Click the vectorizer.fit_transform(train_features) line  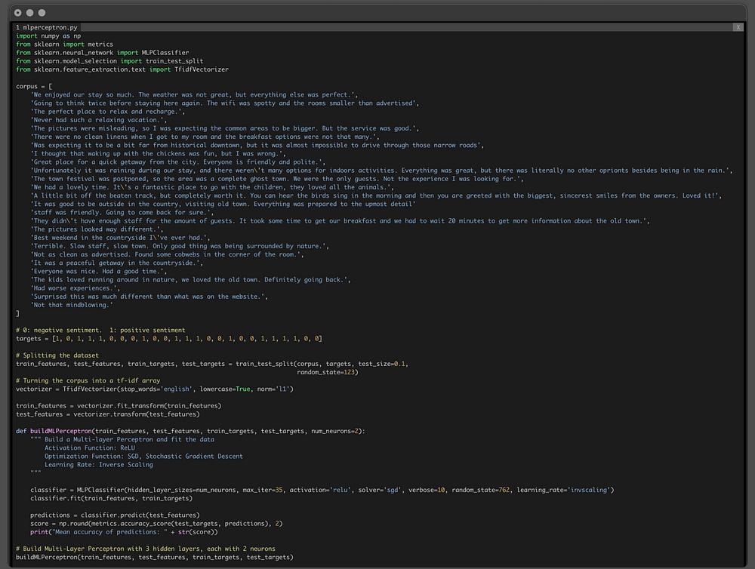[x=119, y=406]
